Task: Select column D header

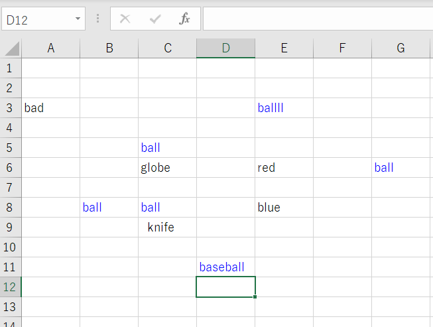Action: tap(225, 48)
